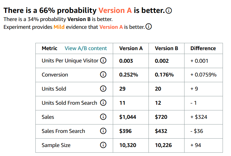The image size is (231, 156).
Task: Select Version A conversion value 0.252%
Action: [129, 75]
